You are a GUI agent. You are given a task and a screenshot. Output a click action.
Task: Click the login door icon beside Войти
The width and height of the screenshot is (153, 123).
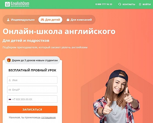point(140,4)
